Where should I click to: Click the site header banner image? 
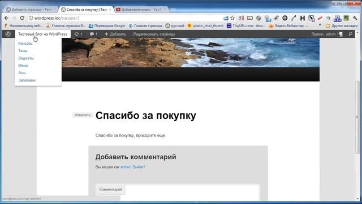pyautogui.click(x=191, y=53)
